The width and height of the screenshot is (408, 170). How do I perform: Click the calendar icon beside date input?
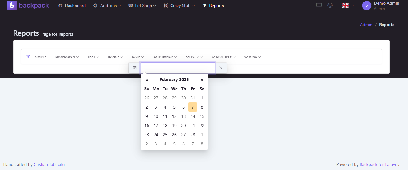tap(135, 68)
